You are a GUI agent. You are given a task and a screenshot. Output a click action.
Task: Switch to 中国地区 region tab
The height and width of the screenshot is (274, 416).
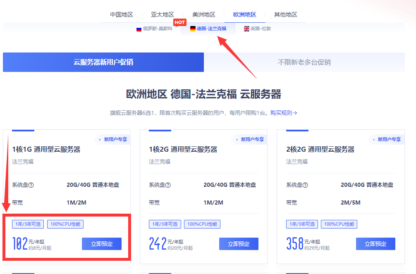122,14
